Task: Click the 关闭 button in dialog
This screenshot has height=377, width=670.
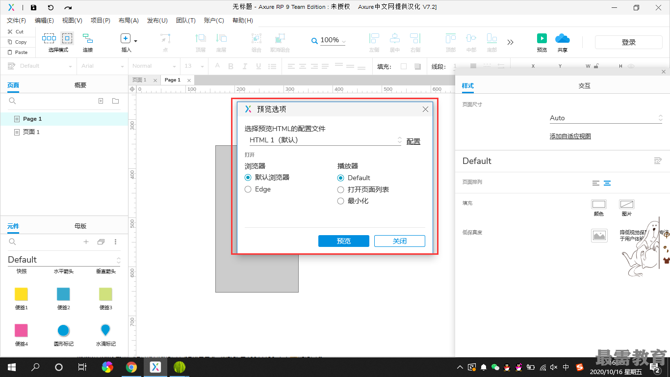Action: click(x=400, y=241)
